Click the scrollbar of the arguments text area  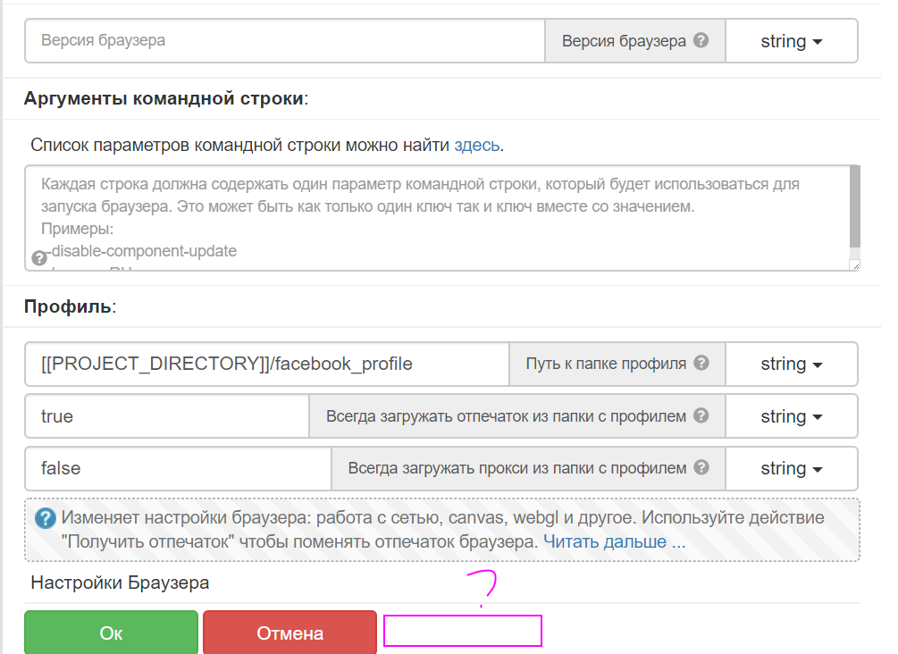[x=854, y=207]
